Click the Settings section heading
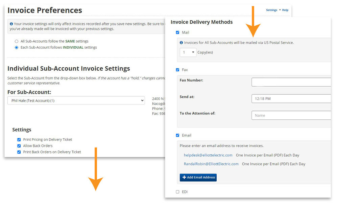338x203 pixels. coord(22,130)
